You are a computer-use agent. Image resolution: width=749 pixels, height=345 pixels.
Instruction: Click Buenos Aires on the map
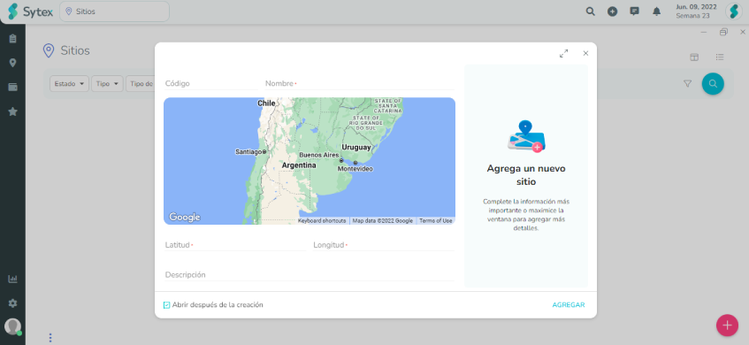point(318,156)
